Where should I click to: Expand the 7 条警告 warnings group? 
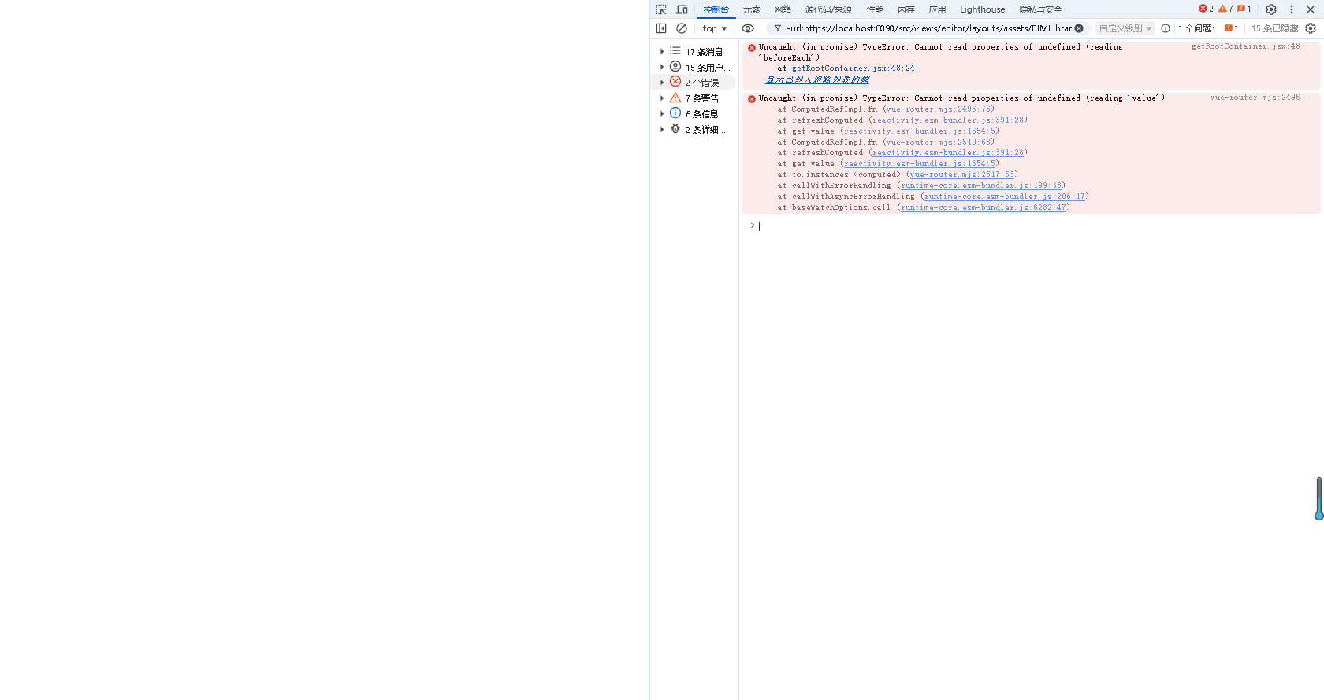point(662,98)
